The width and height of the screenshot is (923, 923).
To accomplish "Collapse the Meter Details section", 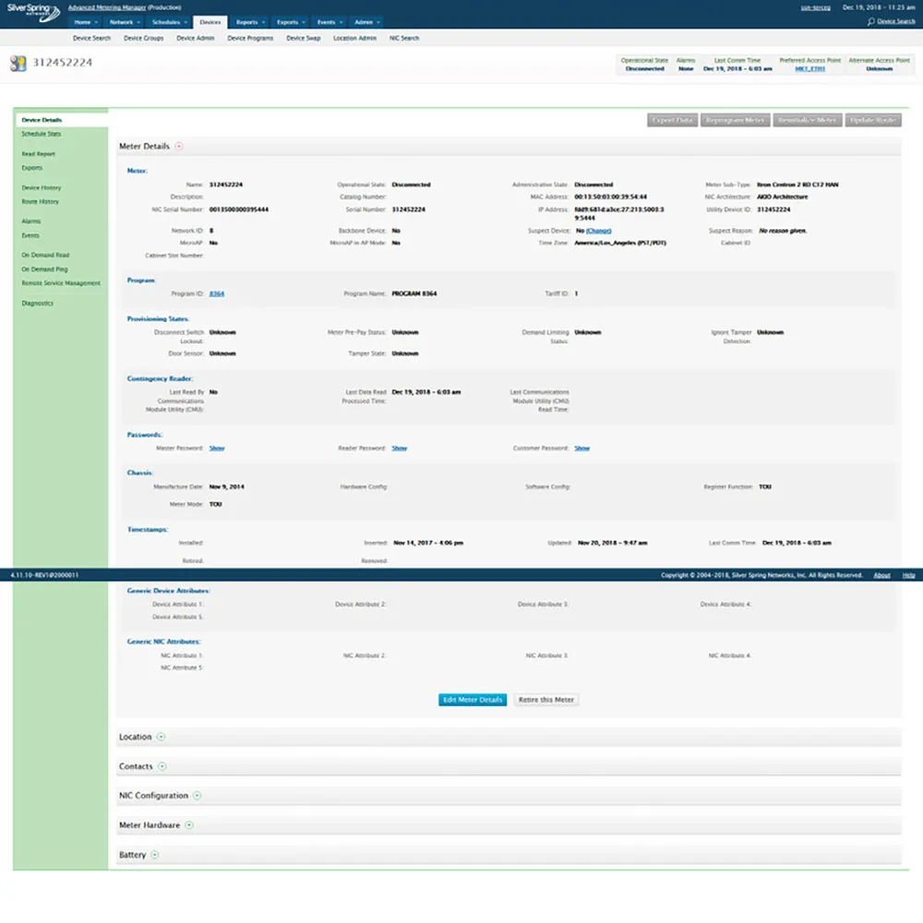I will pos(179,146).
